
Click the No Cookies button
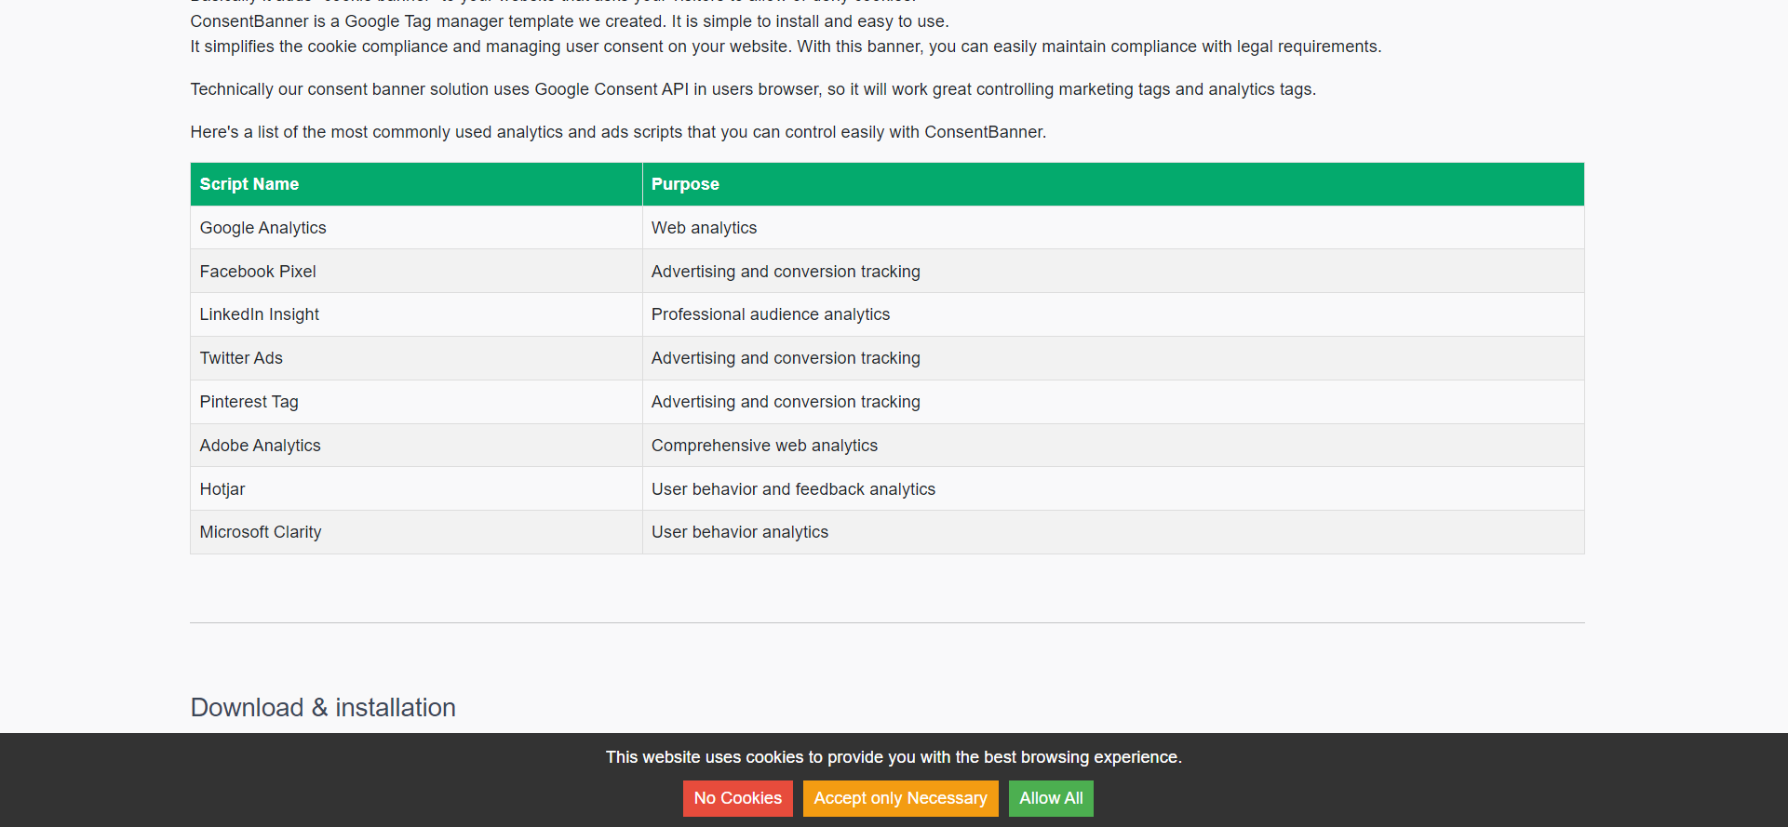click(737, 798)
